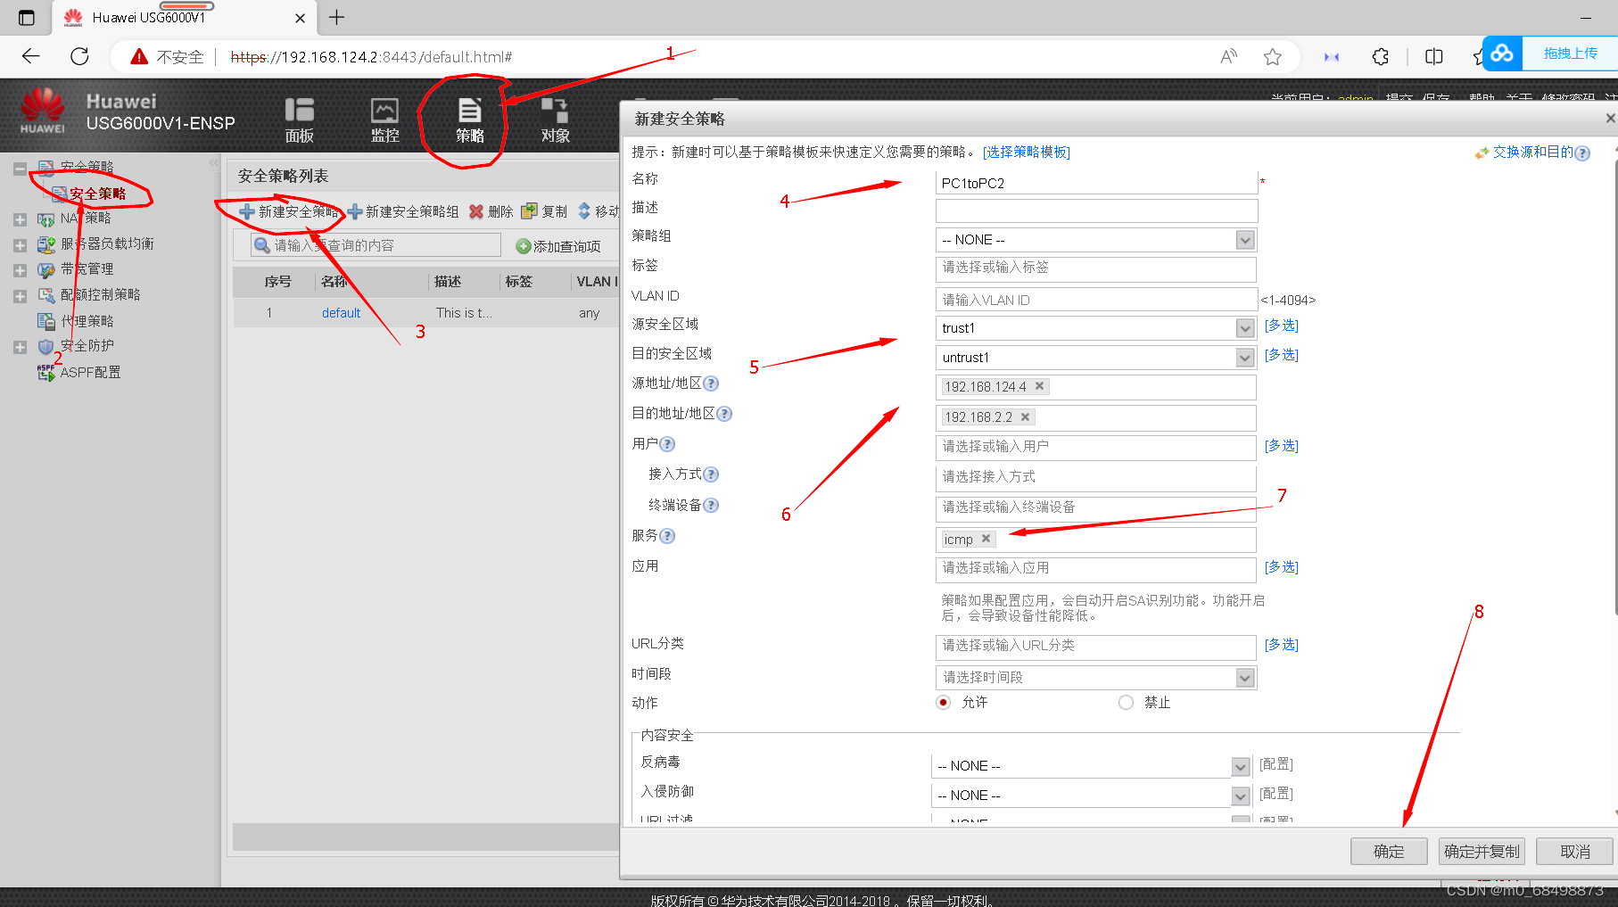The image size is (1618, 907).
Task: Open the 对象 objects section
Action: point(555,119)
